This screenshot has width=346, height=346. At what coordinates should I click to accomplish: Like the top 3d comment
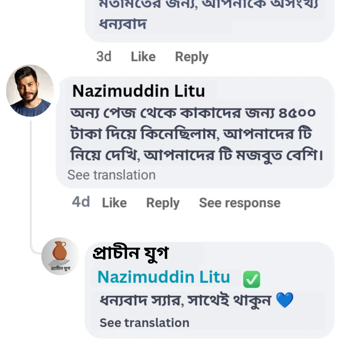(143, 57)
